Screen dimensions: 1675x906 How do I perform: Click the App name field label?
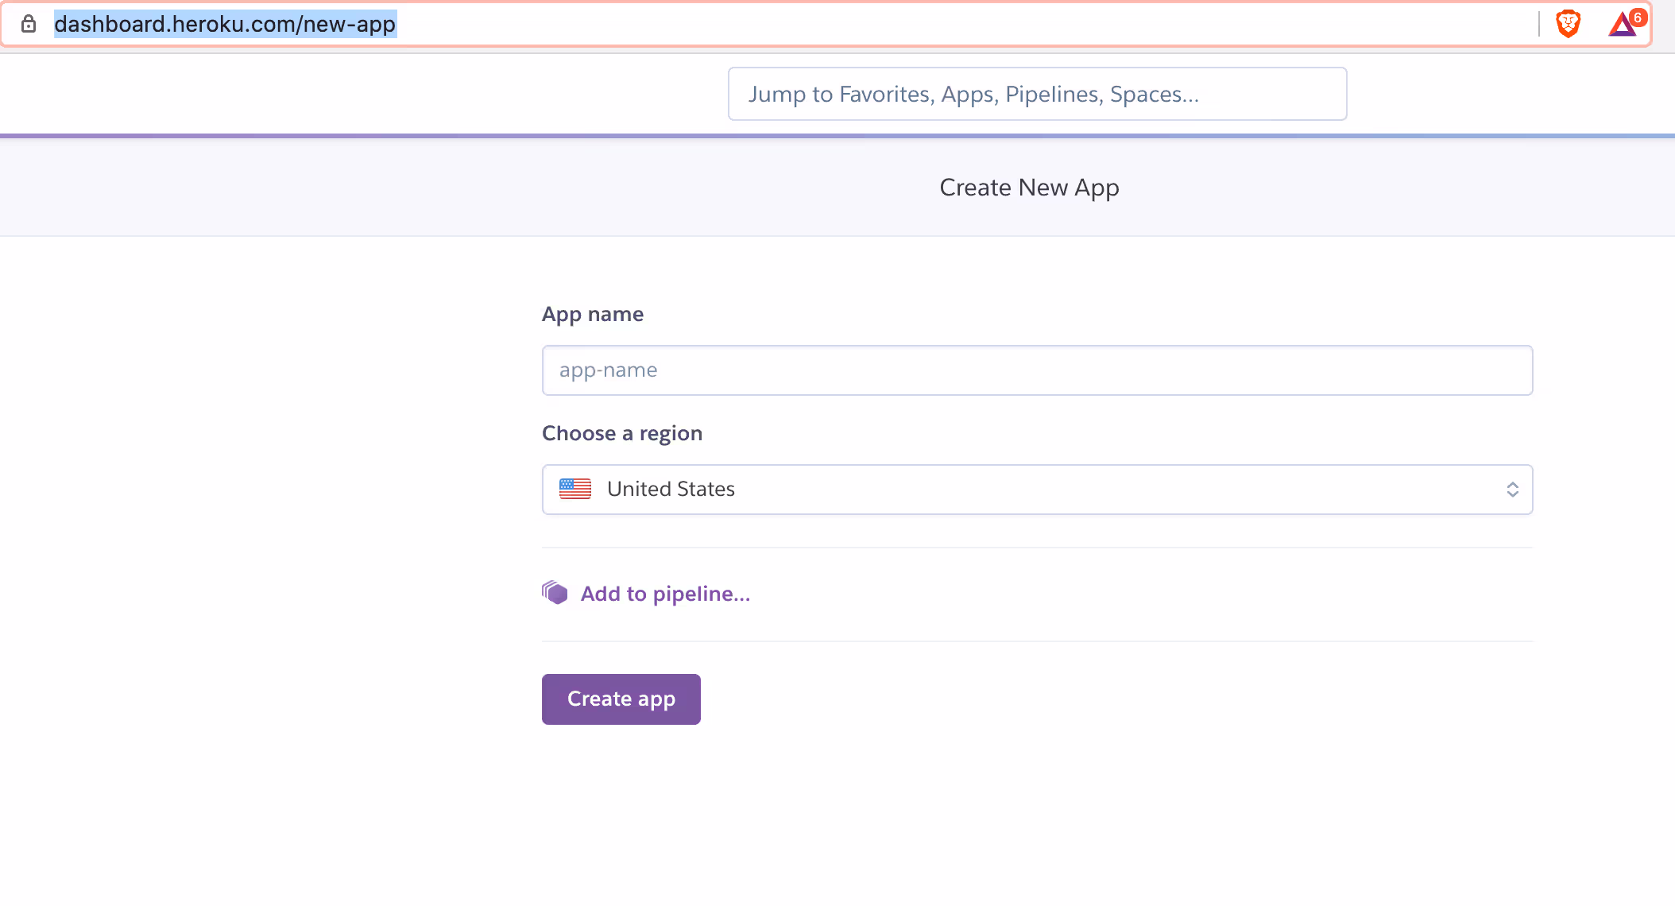coord(592,313)
